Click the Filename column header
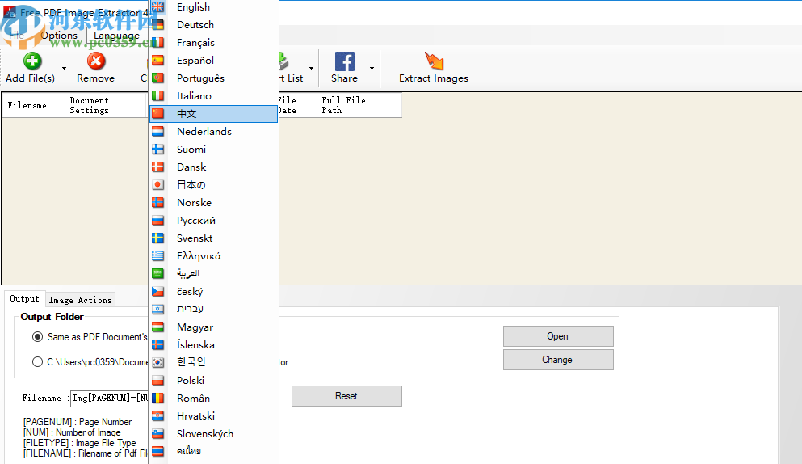The image size is (802, 464). [34, 106]
